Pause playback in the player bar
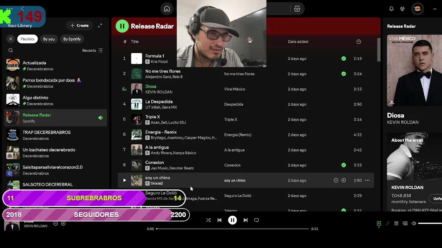 232,220
